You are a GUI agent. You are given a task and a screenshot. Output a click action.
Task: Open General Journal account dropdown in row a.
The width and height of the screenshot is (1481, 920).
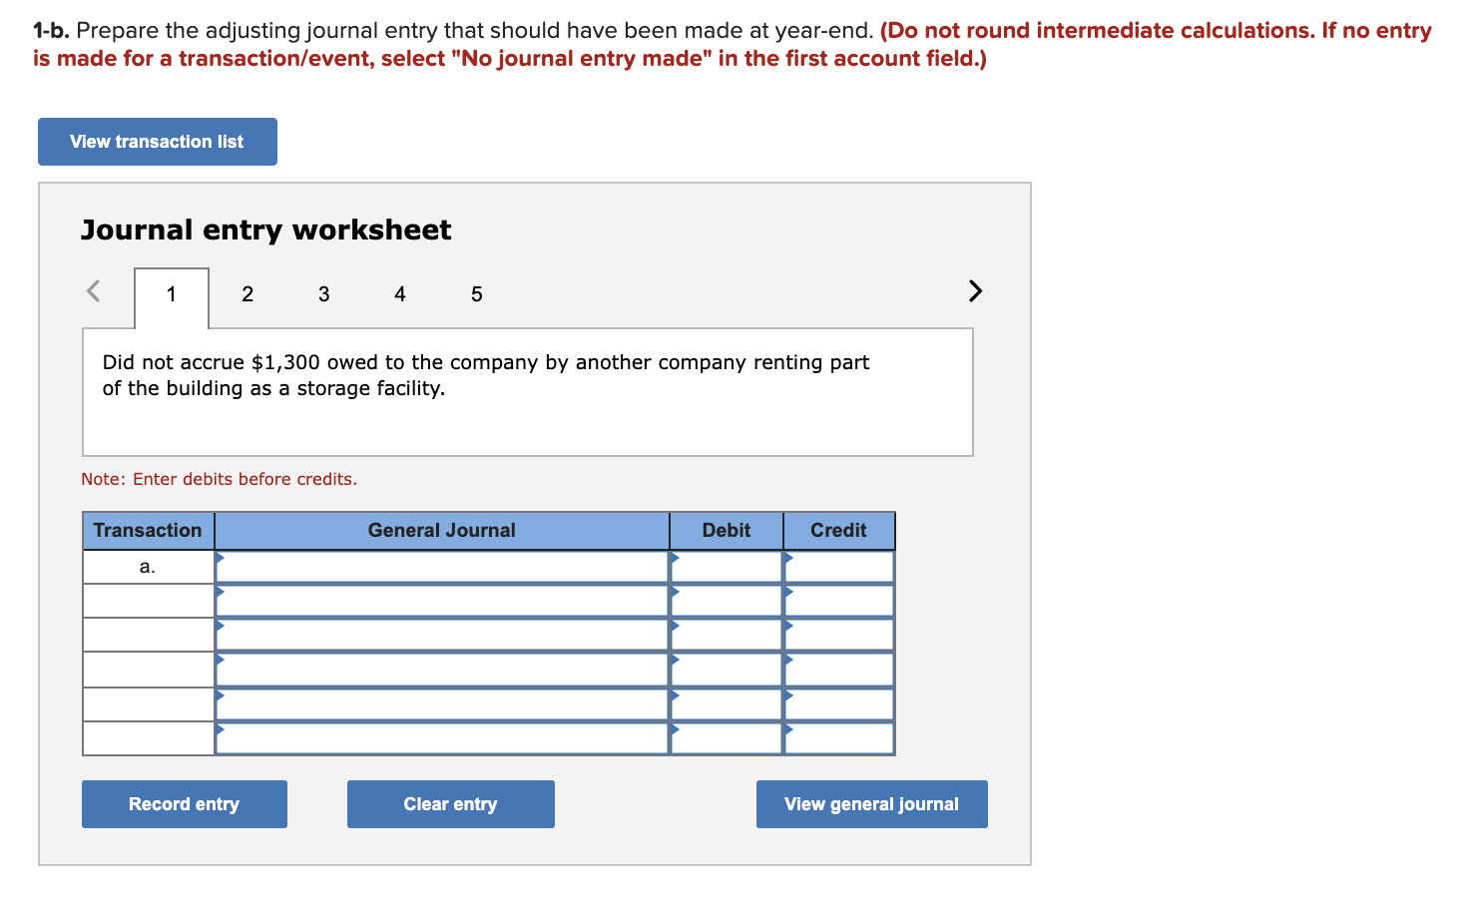click(442, 567)
